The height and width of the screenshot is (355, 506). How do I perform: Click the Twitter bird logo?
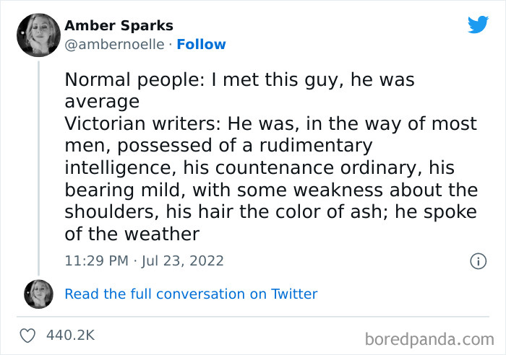tap(478, 25)
